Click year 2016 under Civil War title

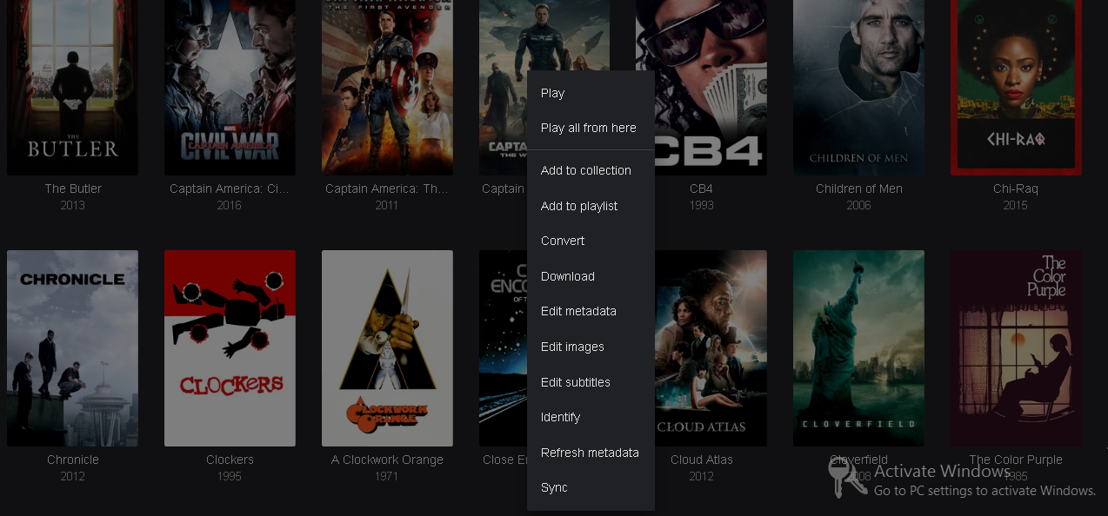(230, 205)
